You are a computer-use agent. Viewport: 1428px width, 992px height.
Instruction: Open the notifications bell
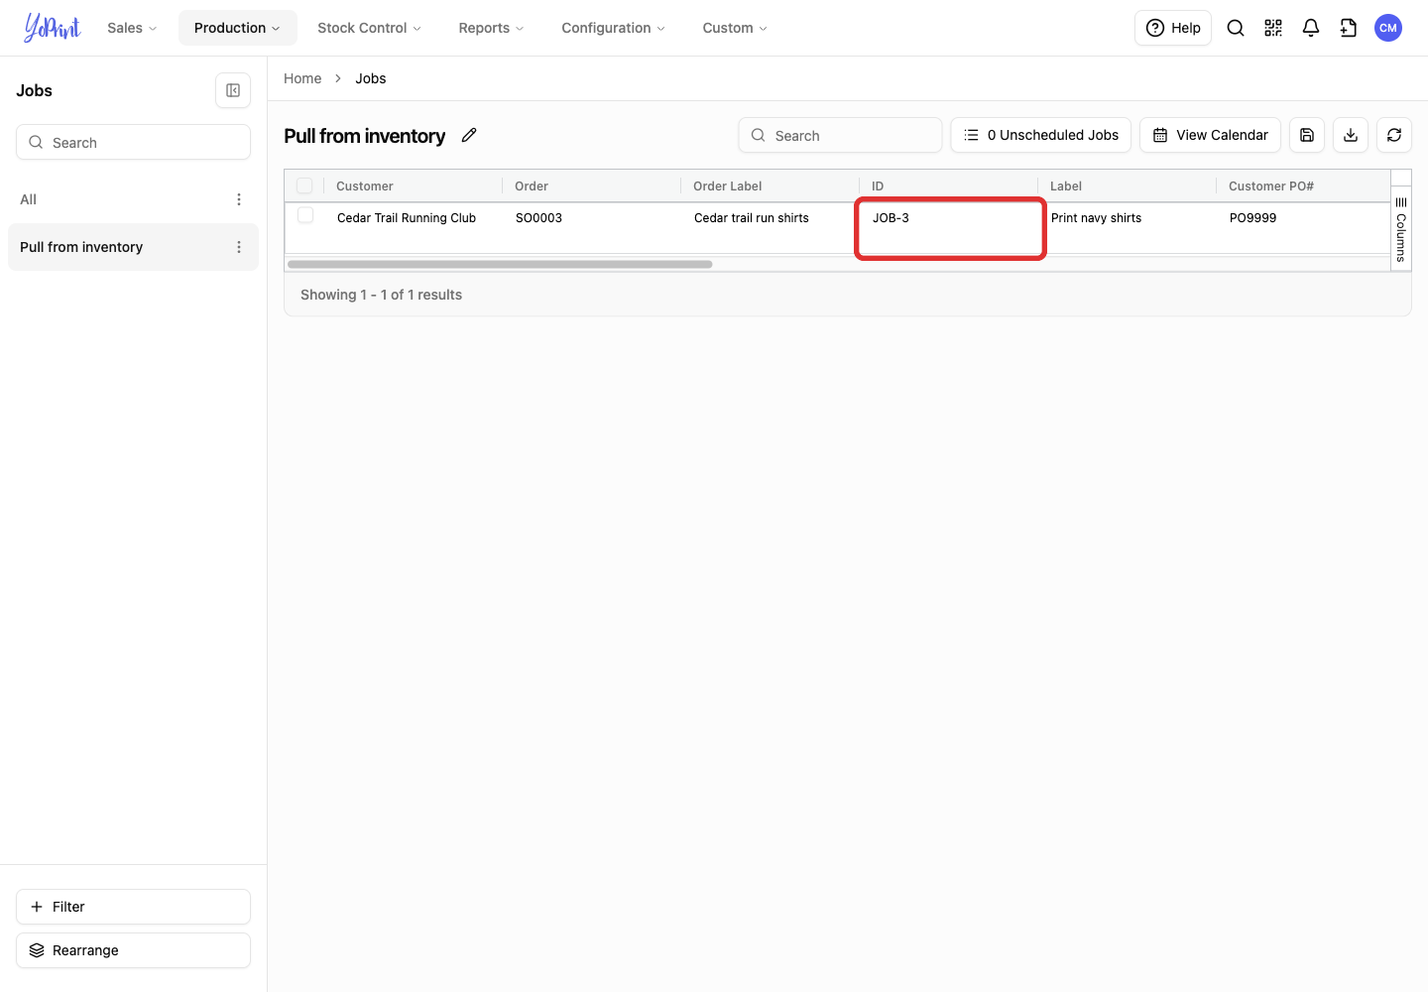pyautogui.click(x=1311, y=28)
